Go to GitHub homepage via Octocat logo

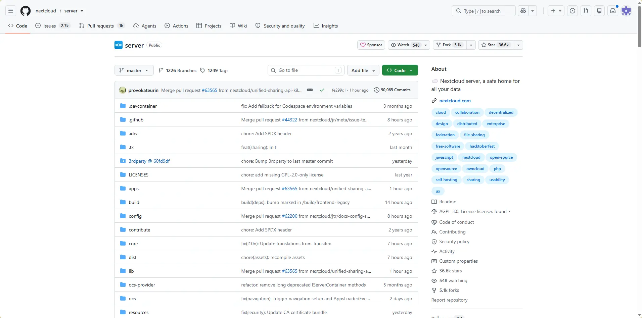click(x=26, y=11)
